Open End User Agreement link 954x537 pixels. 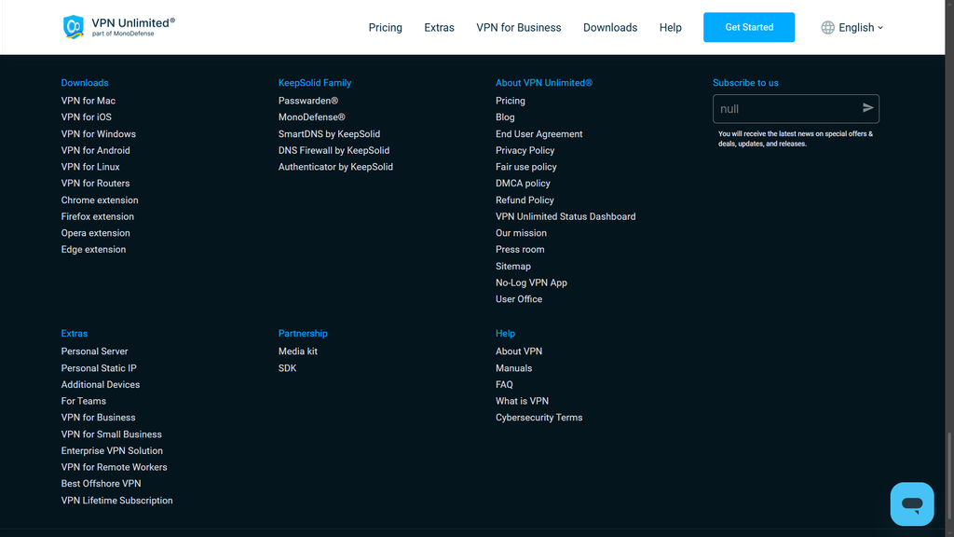click(x=539, y=134)
